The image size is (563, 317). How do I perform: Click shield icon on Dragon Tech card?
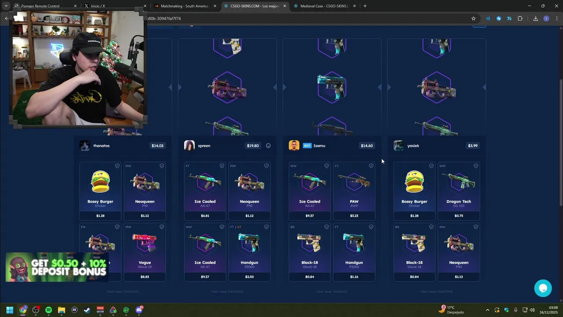coord(476,166)
